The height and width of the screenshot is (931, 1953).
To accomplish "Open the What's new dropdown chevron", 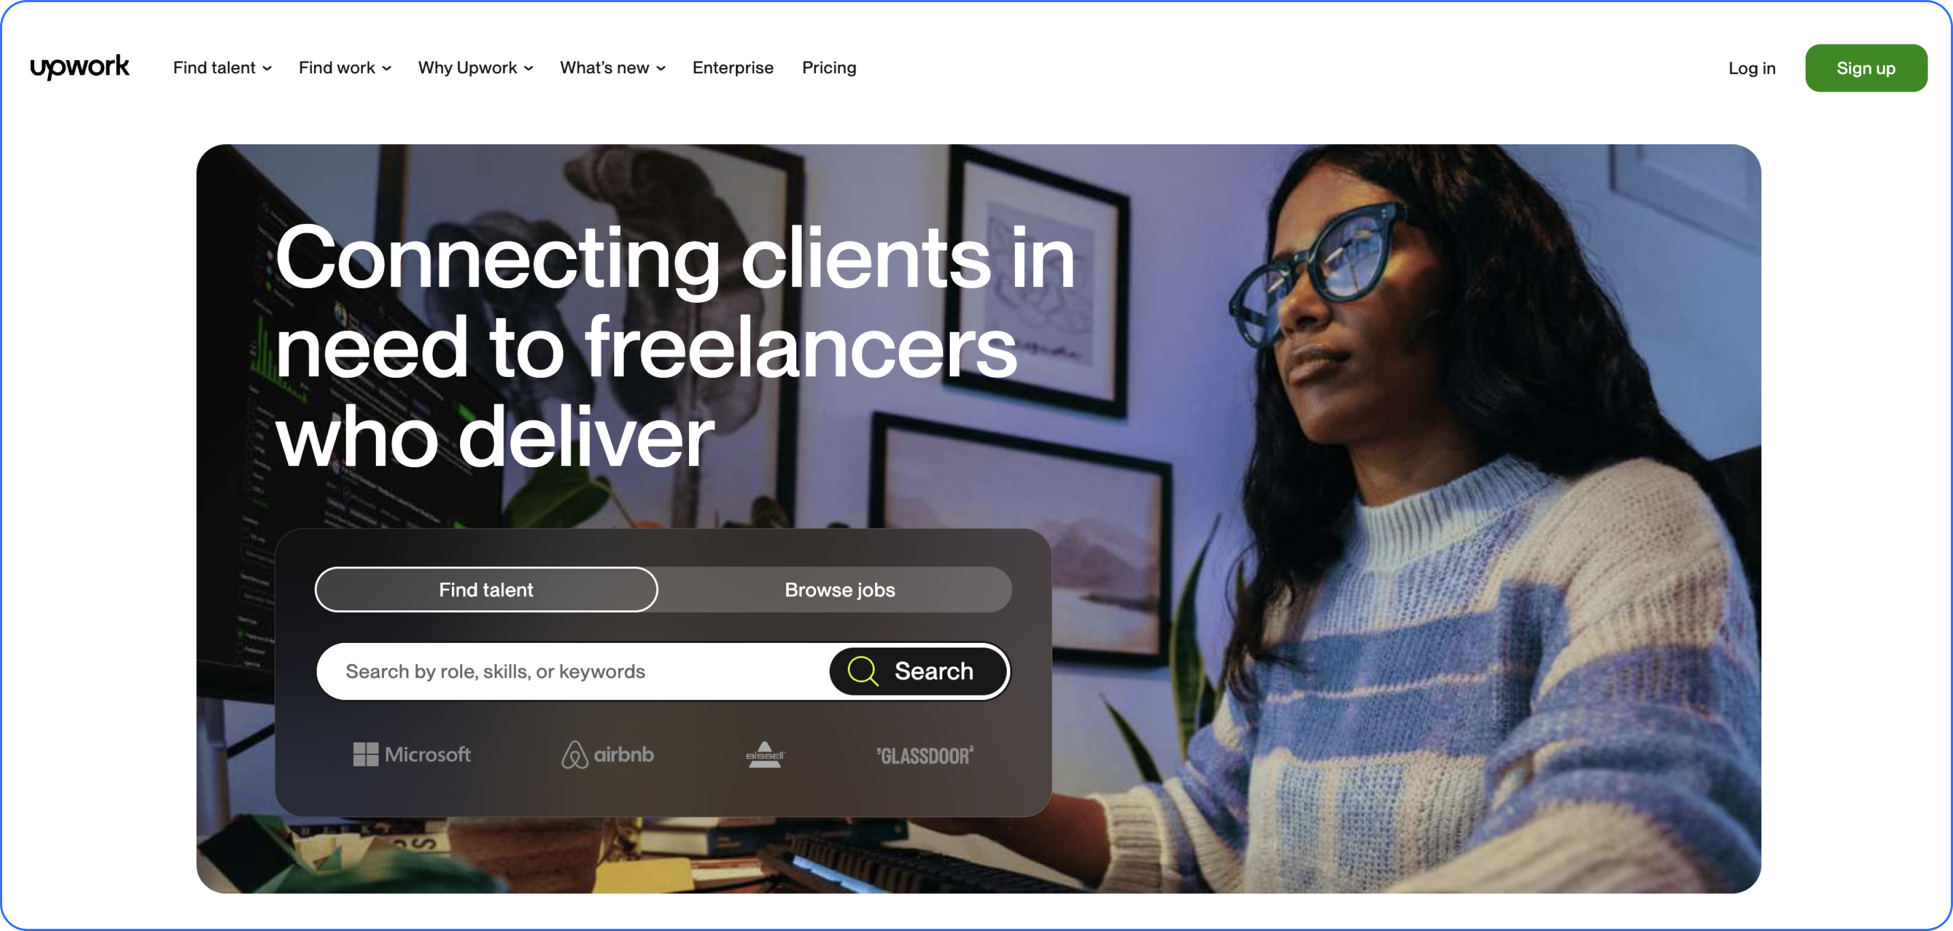I will point(661,68).
